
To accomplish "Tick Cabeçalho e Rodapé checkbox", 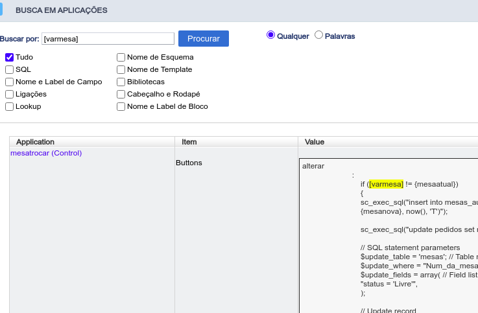I will (121, 95).
